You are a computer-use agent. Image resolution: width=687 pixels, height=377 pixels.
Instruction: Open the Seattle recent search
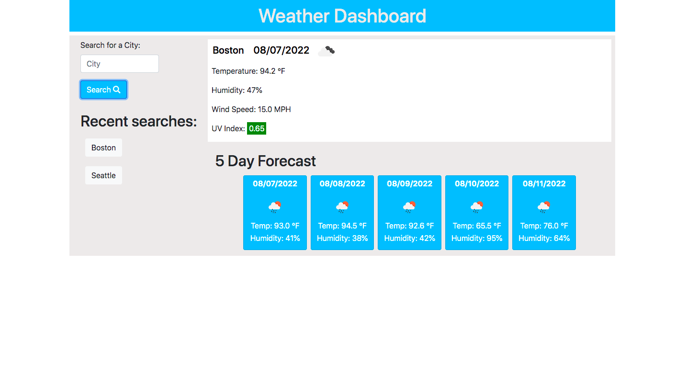click(x=103, y=175)
